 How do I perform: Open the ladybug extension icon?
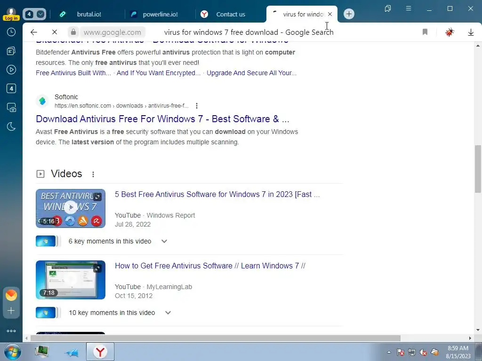pos(450,32)
